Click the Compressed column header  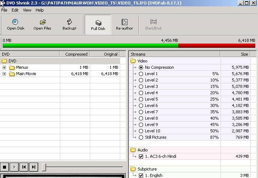tap(75, 54)
